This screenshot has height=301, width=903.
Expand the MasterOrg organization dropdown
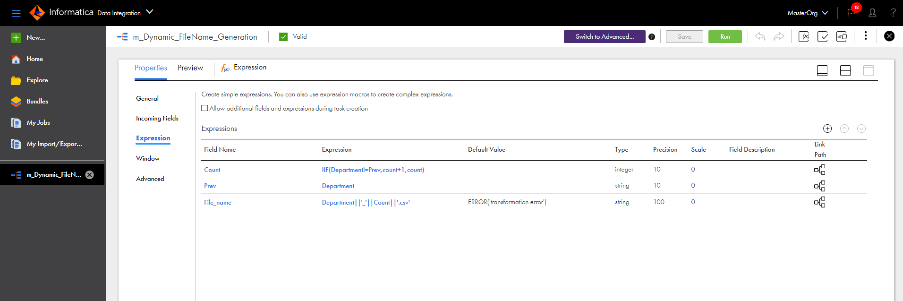click(808, 13)
